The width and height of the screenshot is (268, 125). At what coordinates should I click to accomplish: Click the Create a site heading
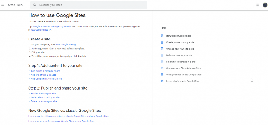(39, 39)
